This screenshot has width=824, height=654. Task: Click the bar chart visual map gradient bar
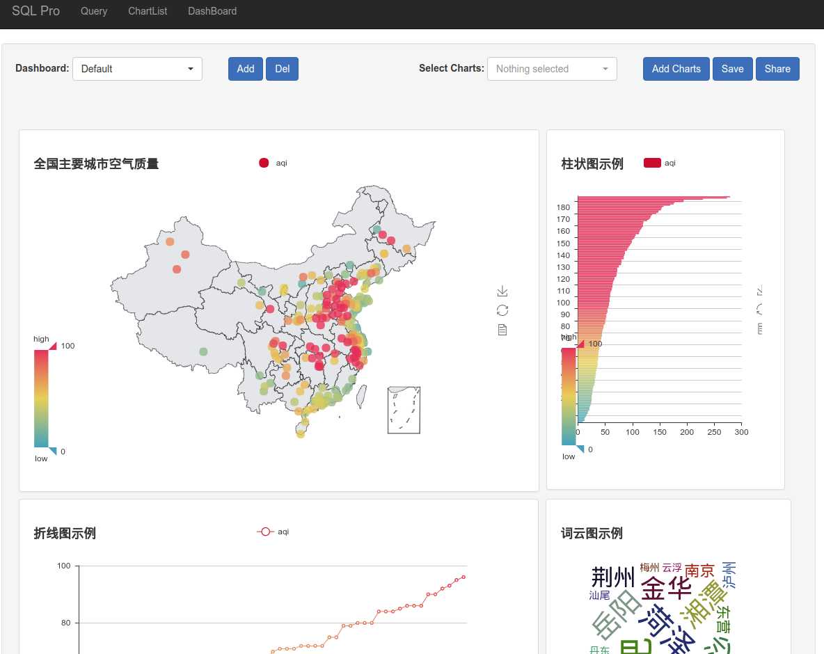[x=569, y=397]
